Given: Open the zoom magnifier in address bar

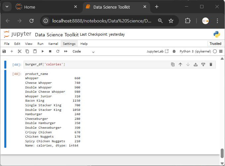Looking at the screenshot, I should coord(160,21).
